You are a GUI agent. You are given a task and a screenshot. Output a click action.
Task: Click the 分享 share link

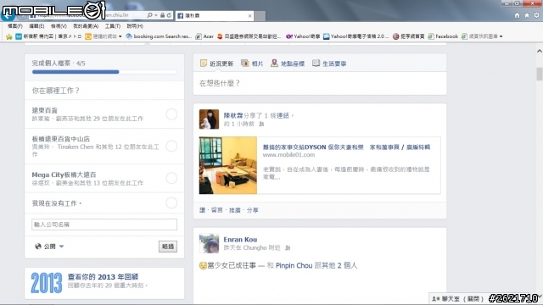pyautogui.click(x=253, y=210)
